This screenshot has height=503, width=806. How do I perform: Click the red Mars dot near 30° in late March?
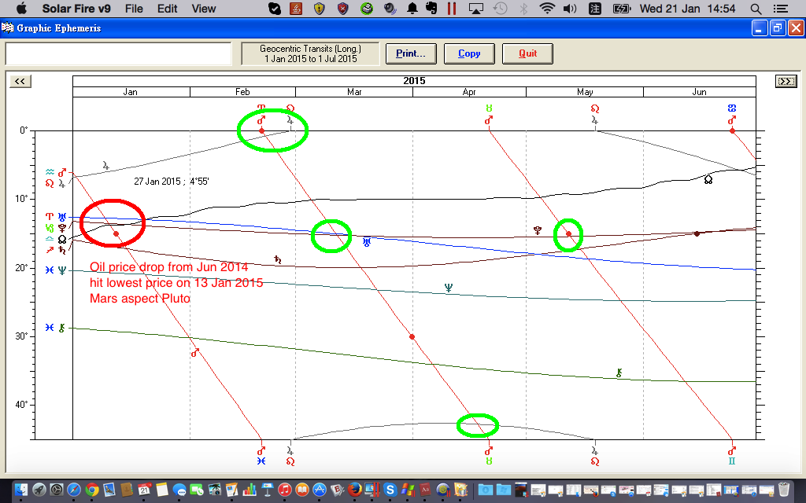[x=412, y=336]
